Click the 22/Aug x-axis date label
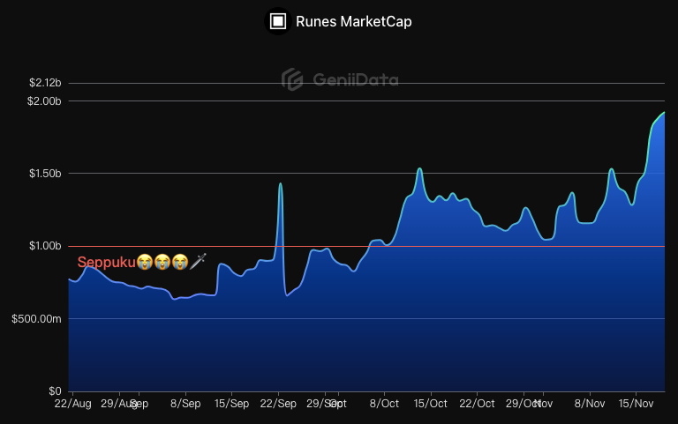This screenshot has width=678, height=424. (x=72, y=404)
